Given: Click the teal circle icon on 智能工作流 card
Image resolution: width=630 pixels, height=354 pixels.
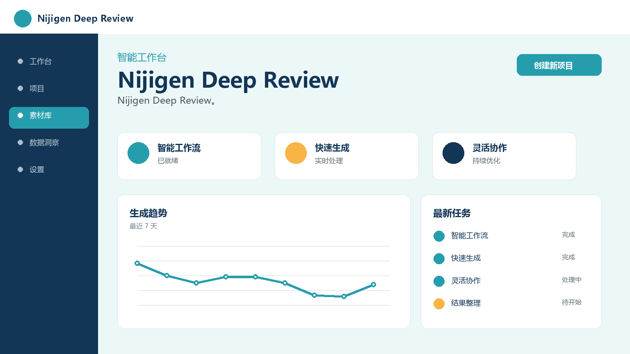Looking at the screenshot, I should pos(138,153).
